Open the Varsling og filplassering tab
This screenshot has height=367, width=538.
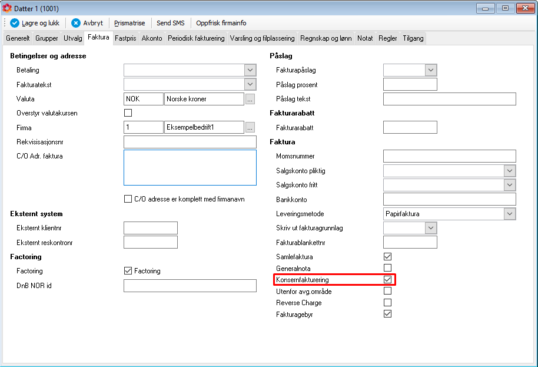tap(262, 38)
